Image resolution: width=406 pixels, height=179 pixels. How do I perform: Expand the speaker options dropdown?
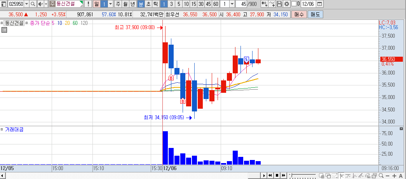tap(46, 3)
